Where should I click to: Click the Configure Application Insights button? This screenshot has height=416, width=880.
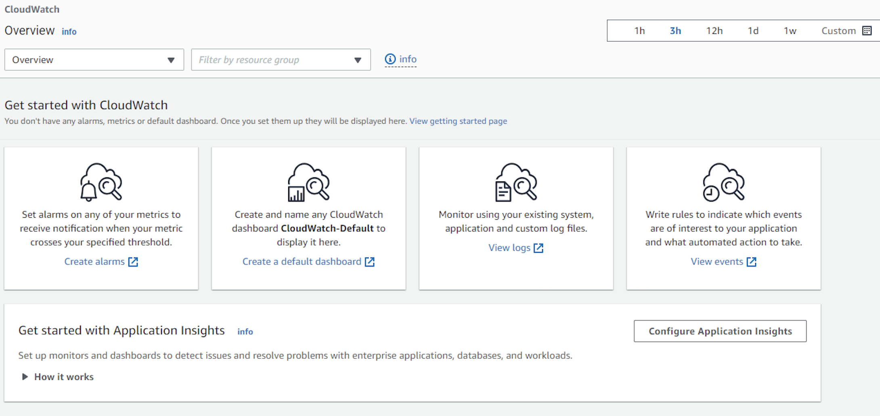pyautogui.click(x=720, y=331)
